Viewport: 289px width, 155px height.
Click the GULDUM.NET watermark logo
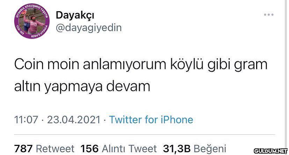click(270, 150)
